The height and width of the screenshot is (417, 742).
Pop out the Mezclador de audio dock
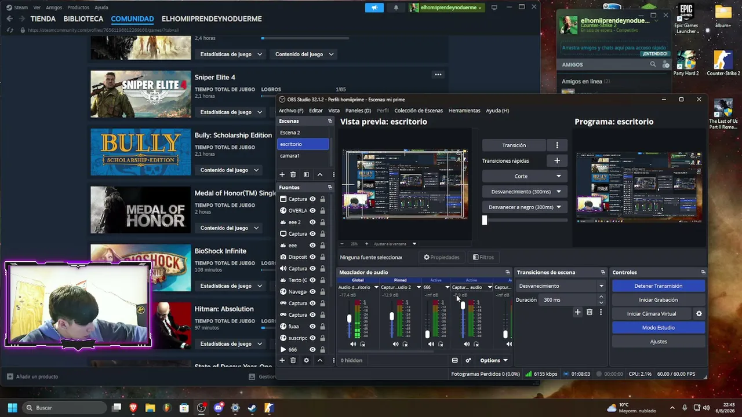(x=507, y=272)
